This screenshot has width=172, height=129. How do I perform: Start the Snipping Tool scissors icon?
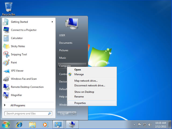pos(6,54)
